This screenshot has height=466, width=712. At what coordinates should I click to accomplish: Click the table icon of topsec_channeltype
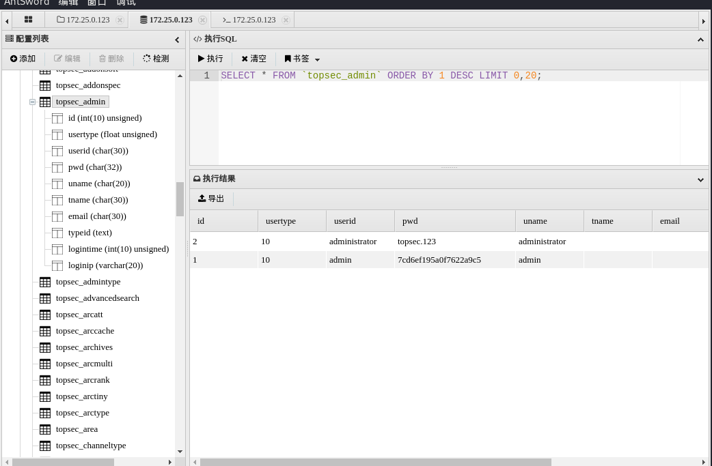(x=45, y=446)
